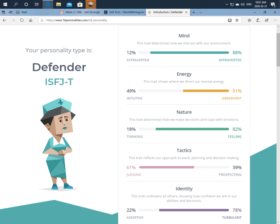Switch to the Gmail Inbox tab
Screen dimensions: 280x224
[x=80, y=12]
